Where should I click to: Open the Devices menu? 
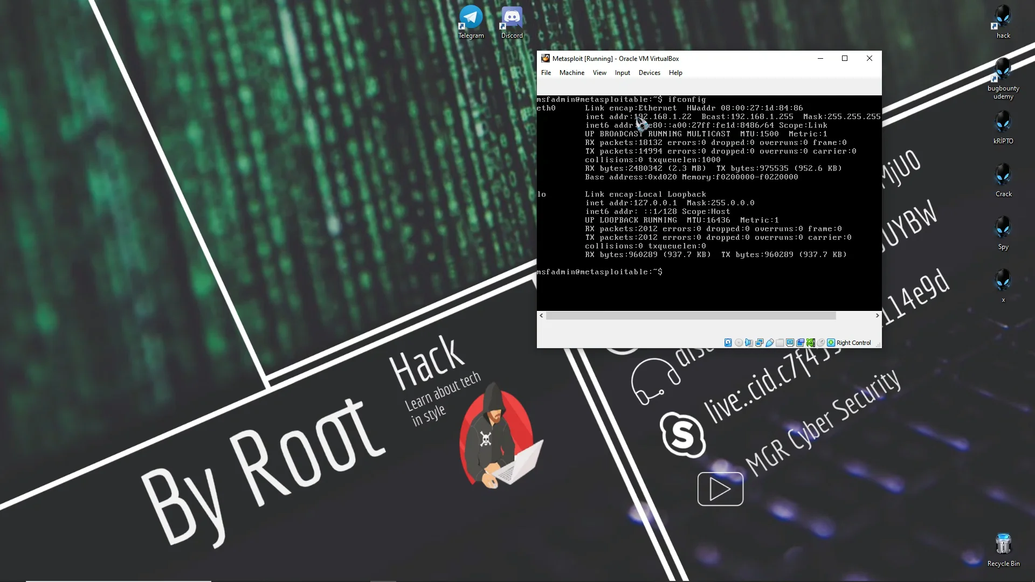pyautogui.click(x=650, y=73)
